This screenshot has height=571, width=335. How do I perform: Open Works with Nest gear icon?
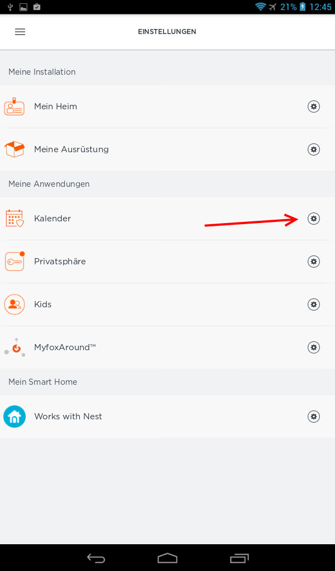tap(313, 416)
